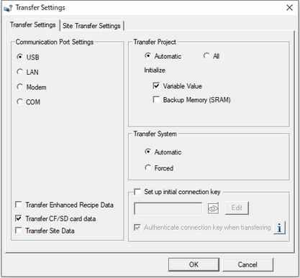Viewport: 300px width, 278px height.
Task: Switch to the Site Transfer Settings tab
Action: [x=91, y=26]
